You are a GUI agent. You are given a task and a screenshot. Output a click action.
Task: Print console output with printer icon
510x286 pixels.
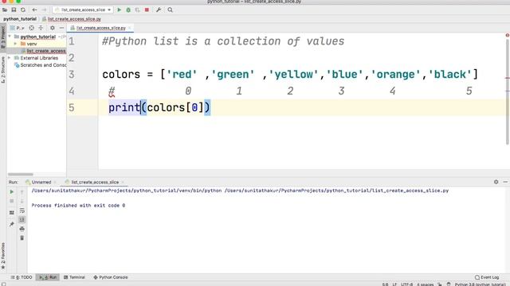(x=22, y=229)
